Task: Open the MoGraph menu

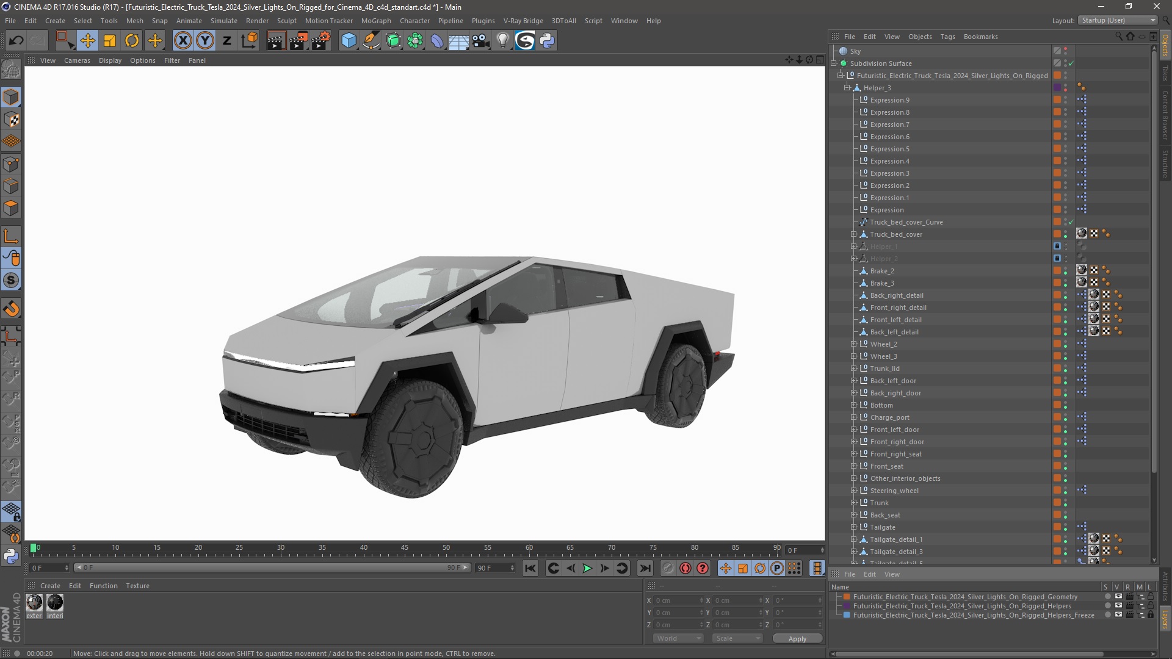Action: (376, 21)
